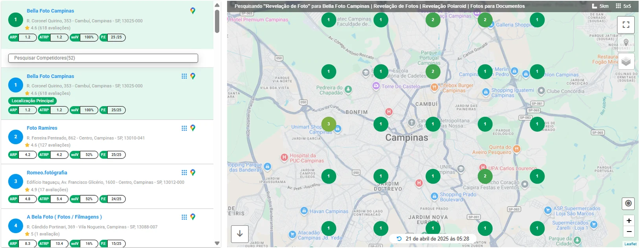The width and height of the screenshot is (639, 248).
Task: Zoom out on the map
Action: pos(629,231)
